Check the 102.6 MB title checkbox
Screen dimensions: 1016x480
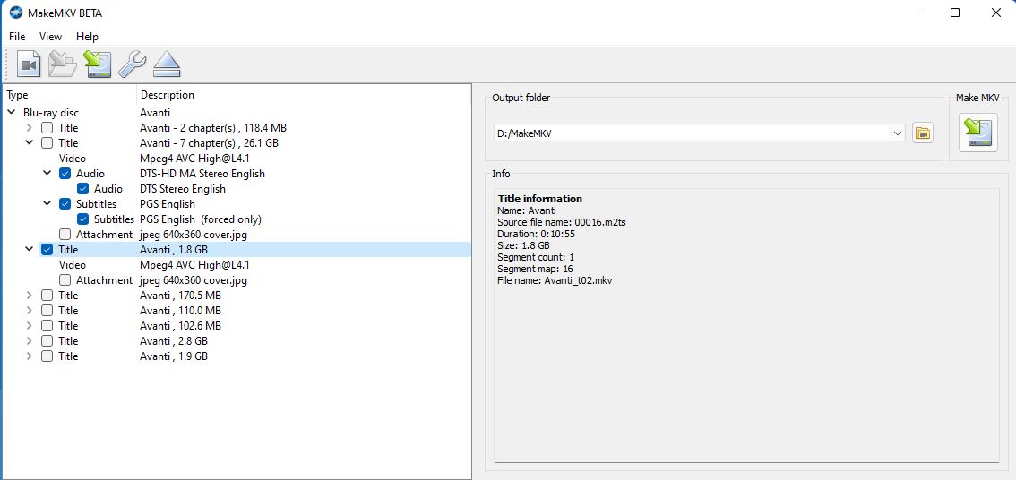point(47,326)
